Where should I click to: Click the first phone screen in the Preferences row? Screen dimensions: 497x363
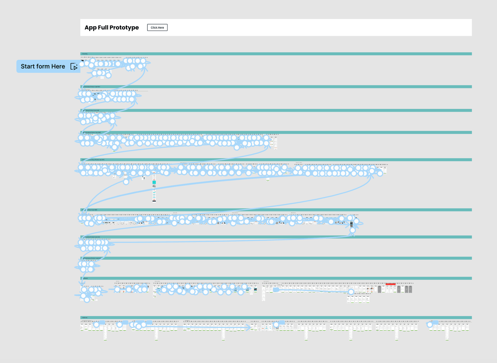[82, 327]
